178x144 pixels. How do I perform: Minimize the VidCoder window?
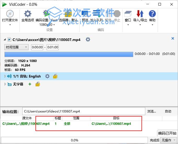click(148, 4)
